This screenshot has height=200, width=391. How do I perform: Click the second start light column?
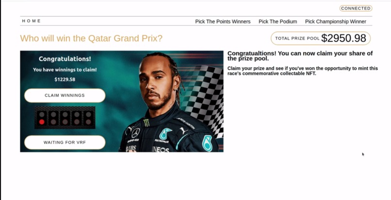click(53, 118)
